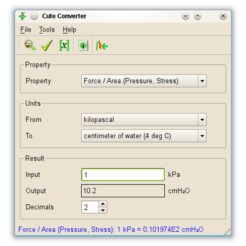Click the round button beside the window title
Image resolution: width=246 pixels, height=246 pixels.
point(34,16)
